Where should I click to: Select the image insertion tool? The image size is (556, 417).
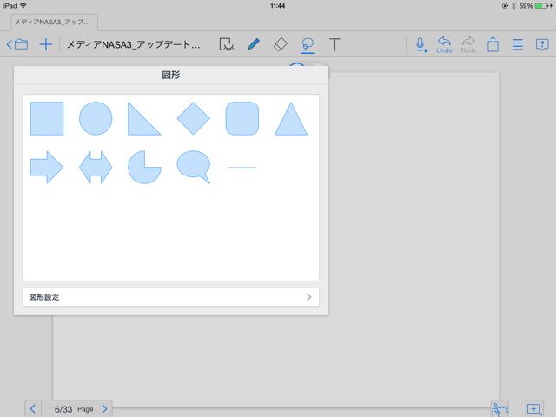pyautogui.click(x=226, y=44)
